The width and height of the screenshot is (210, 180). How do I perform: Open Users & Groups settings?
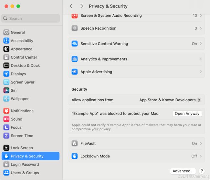(31, 173)
